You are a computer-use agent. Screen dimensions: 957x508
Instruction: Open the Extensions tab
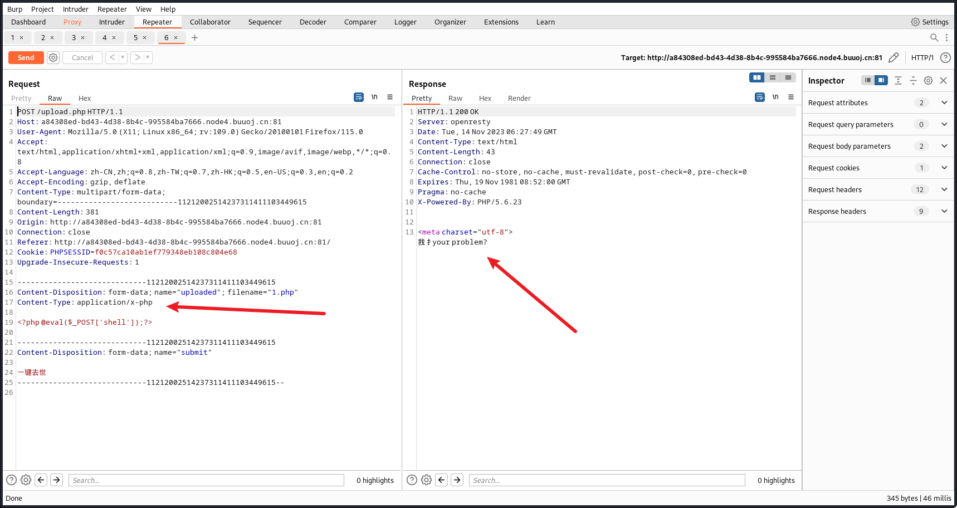click(x=501, y=22)
